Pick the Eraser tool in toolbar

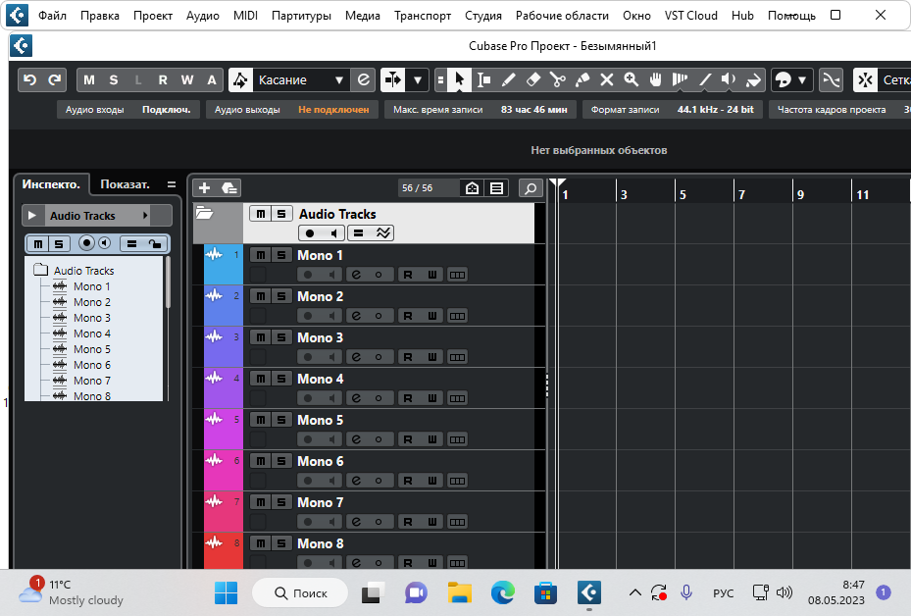pos(533,80)
